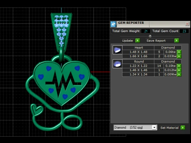Click the green arrow for the 0.10tw row
The width and height of the screenshot is (191, 143).
(x=179, y=66)
